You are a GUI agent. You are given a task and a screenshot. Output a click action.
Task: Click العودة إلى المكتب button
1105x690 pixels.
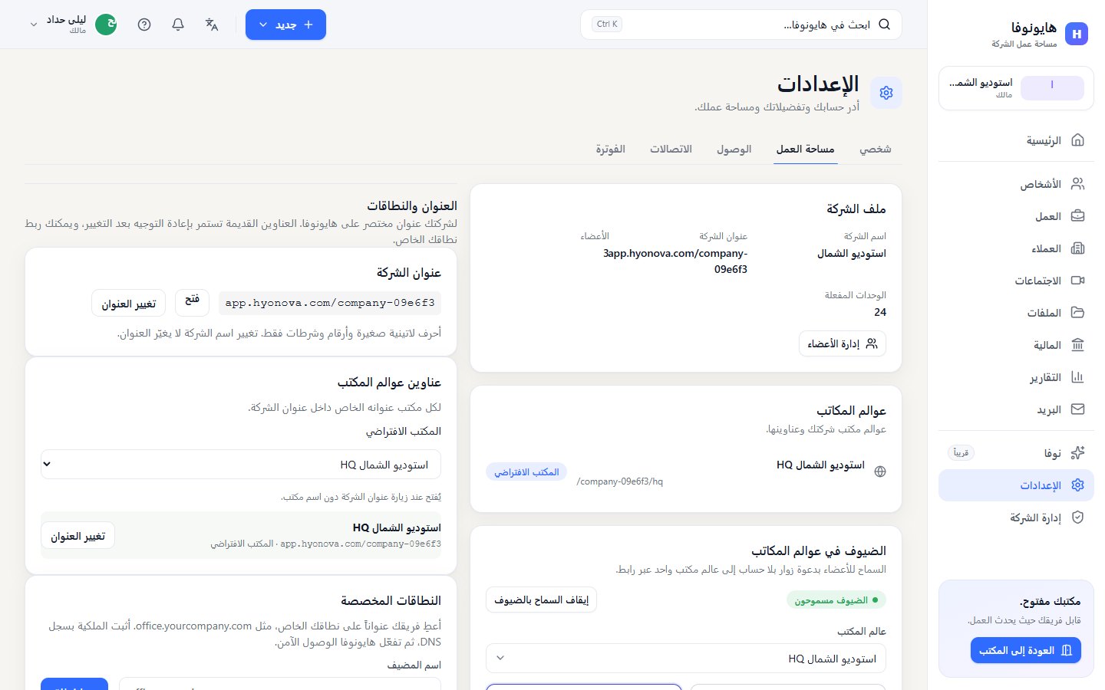[x=1026, y=650]
